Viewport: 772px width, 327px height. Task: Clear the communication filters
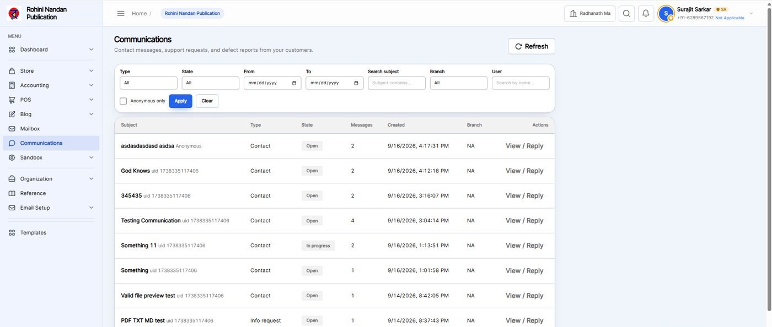(207, 101)
